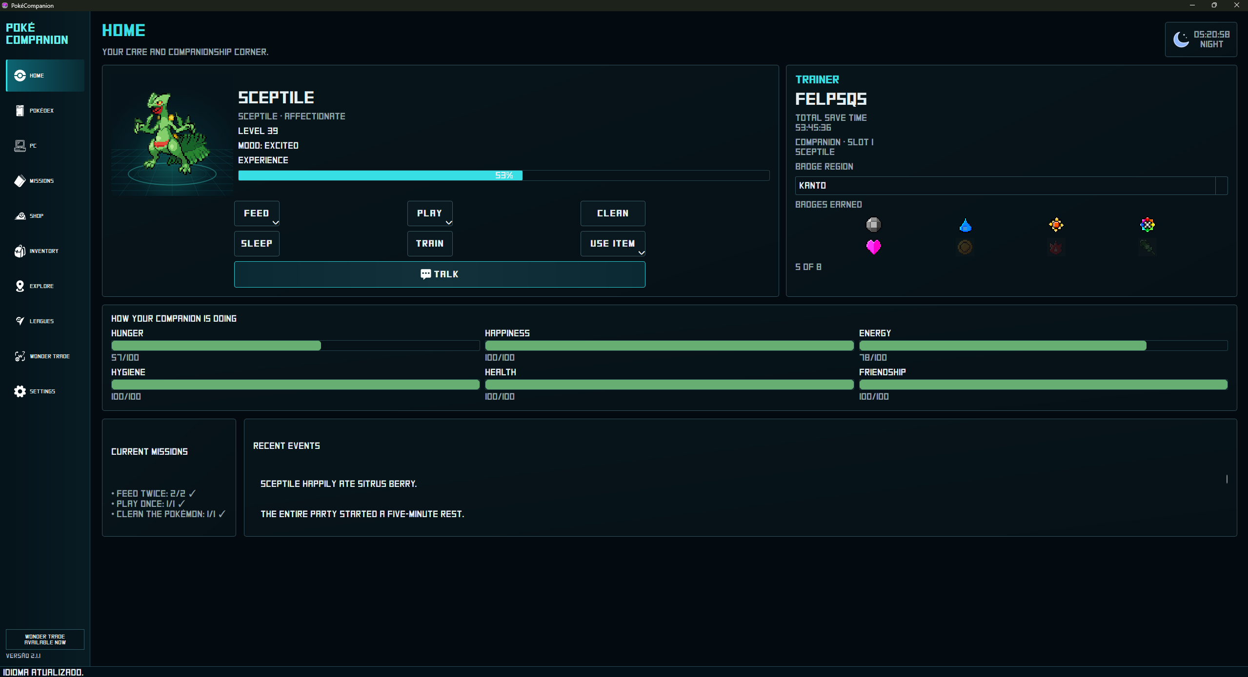Click 'Clean the Pokémon: 1/1' mission entry
This screenshot has height=677, width=1248.
(168, 514)
